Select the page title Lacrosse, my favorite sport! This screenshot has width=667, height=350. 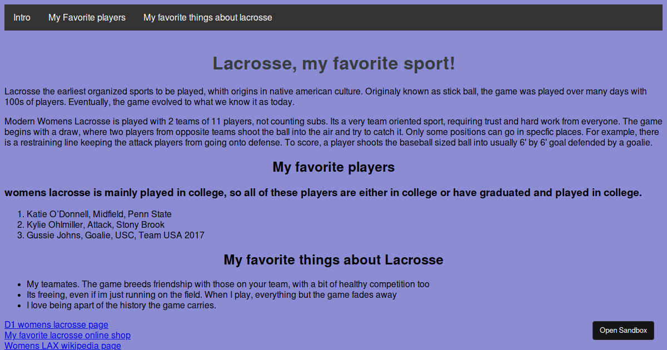tap(333, 63)
